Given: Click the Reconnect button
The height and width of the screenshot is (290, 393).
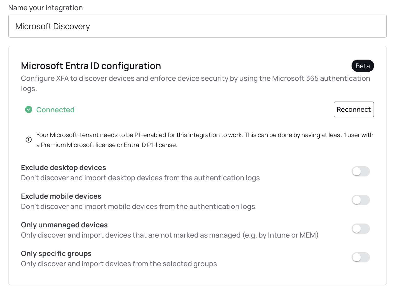Looking at the screenshot, I should pyautogui.click(x=354, y=109).
